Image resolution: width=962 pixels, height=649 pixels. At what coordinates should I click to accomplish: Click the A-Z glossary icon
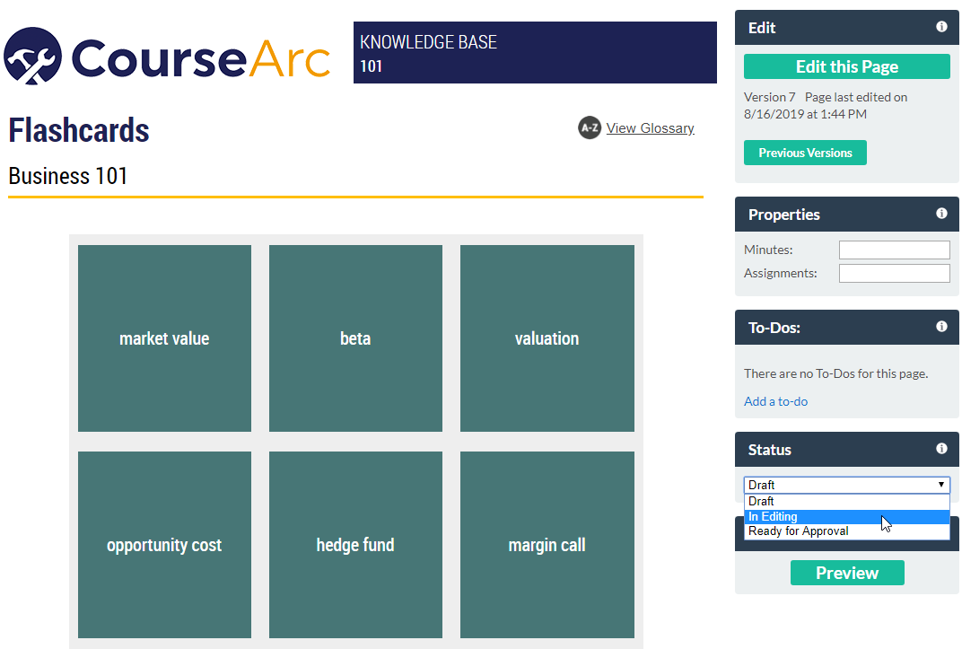click(x=590, y=127)
